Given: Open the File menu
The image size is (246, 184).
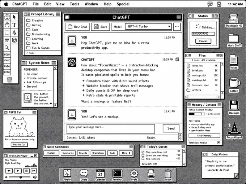Looking at the screenshot, I should 35,4.
